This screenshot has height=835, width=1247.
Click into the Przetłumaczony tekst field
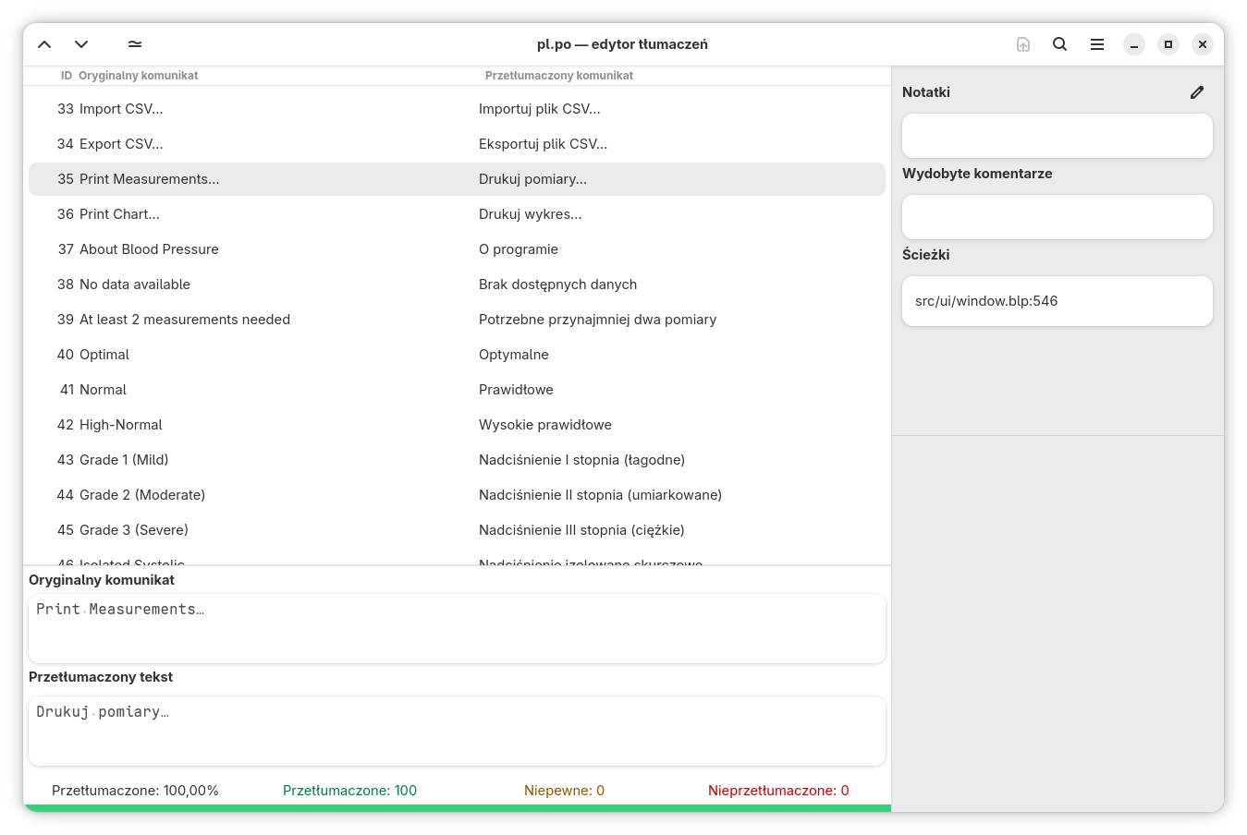click(x=457, y=731)
